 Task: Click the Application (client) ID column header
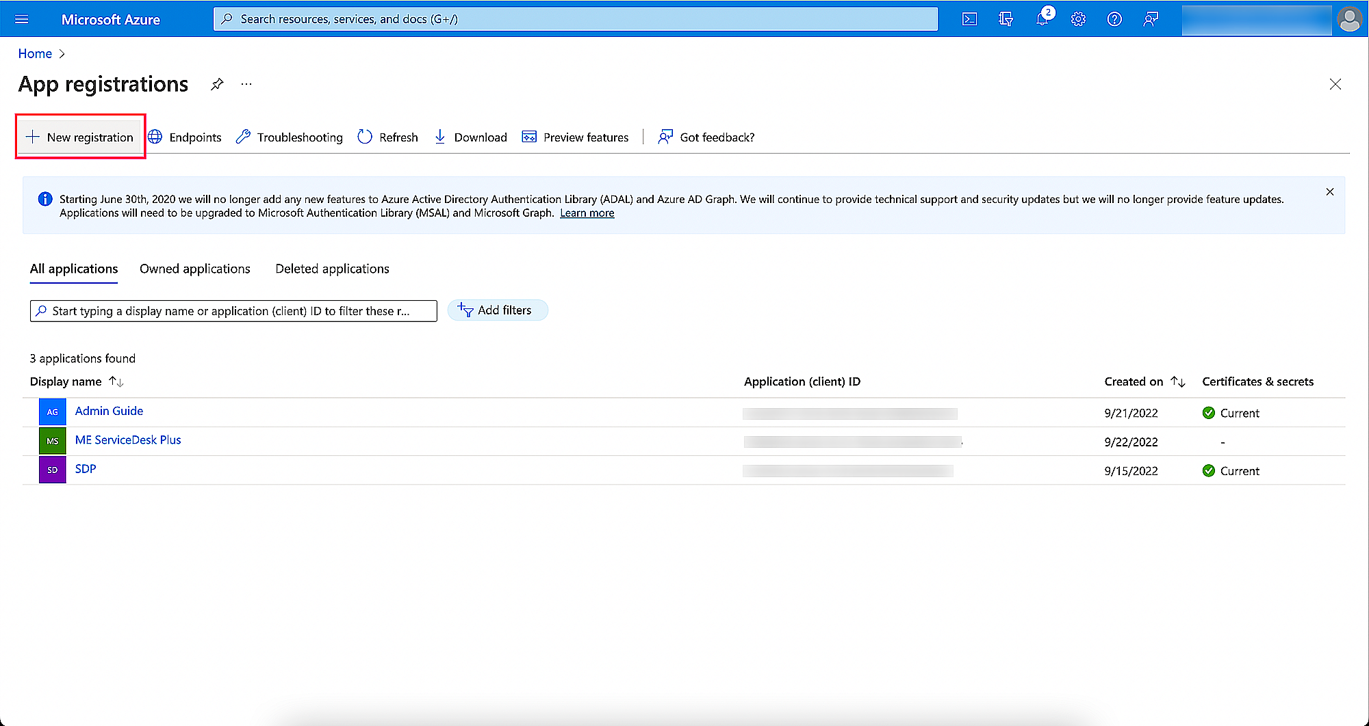pos(802,381)
